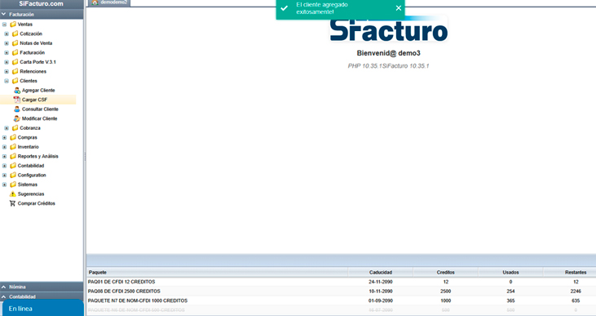The height and width of the screenshot is (316, 596).
Task: Click the Retenciones folder icon
Action: click(x=15, y=72)
